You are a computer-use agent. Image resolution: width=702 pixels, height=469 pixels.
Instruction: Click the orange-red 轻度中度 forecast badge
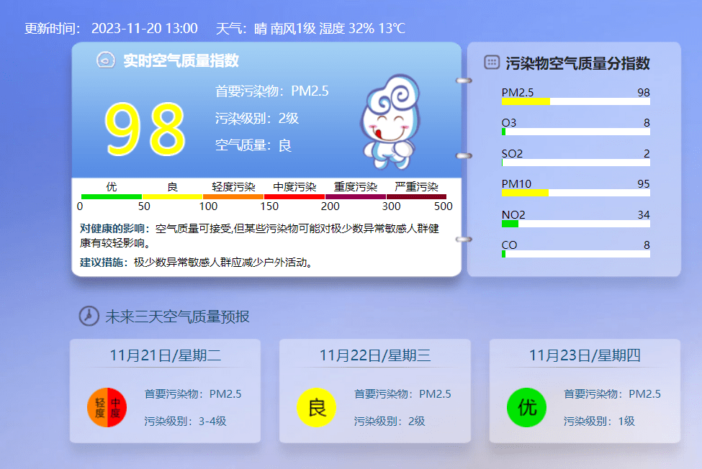point(107,407)
